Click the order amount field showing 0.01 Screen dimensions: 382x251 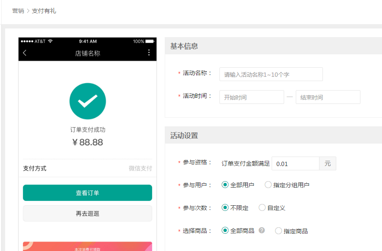click(295, 164)
